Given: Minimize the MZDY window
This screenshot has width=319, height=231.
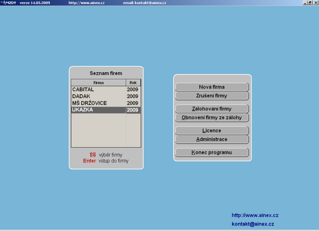Looking at the screenshot, I should pyautogui.click(x=305, y=2).
